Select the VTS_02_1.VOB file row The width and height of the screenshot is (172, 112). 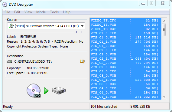coord(126,59)
